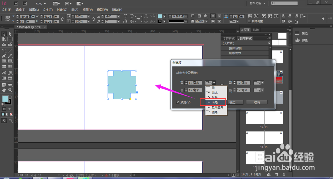Open the Color (颜色) panel

tap(302, 40)
